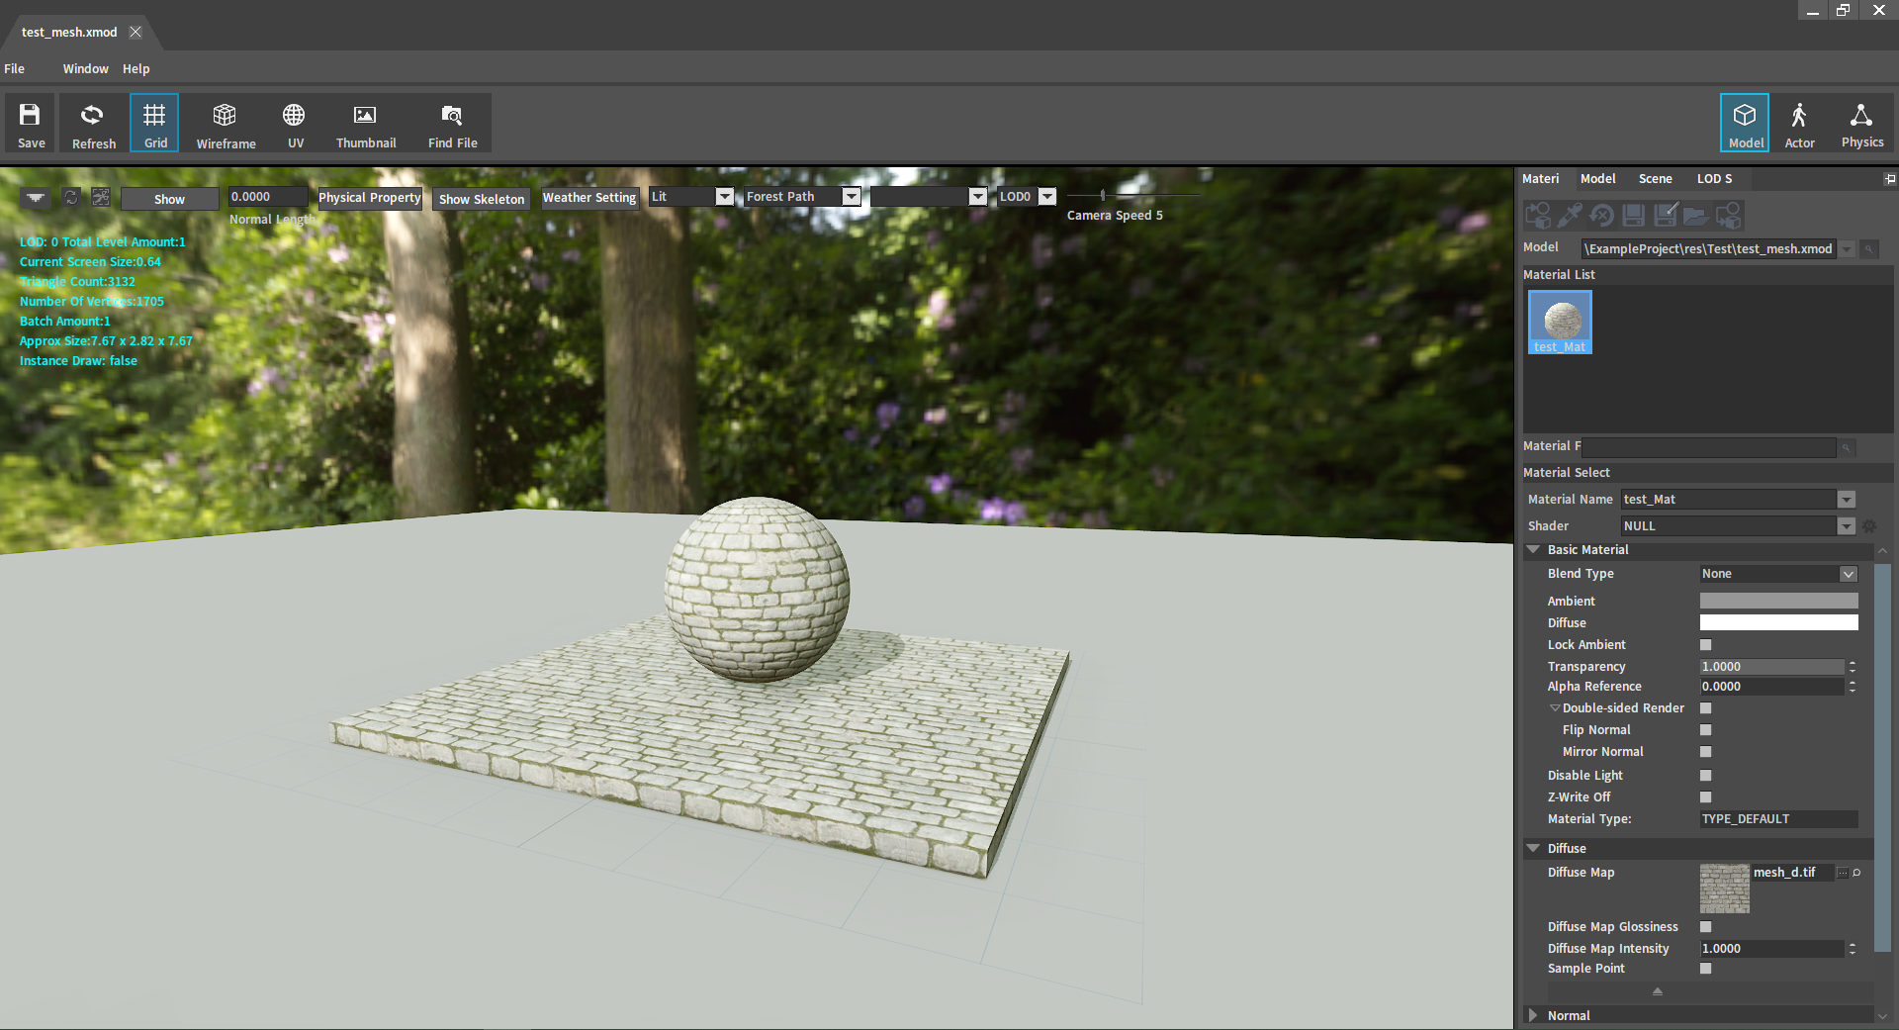Enable the Disable Light checkbox
The width and height of the screenshot is (1899, 1030).
[x=1705, y=776]
